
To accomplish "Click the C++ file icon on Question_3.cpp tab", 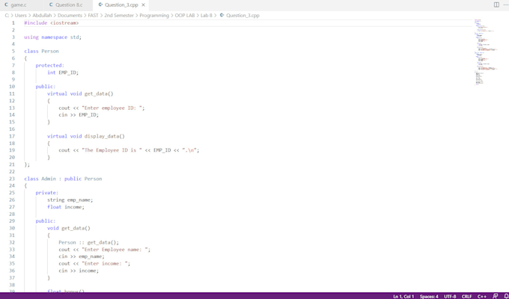I will (x=100, y=5).
